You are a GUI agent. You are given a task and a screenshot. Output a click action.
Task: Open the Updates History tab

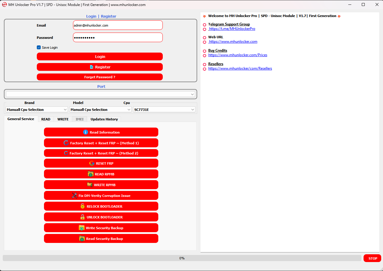point(104,119)
